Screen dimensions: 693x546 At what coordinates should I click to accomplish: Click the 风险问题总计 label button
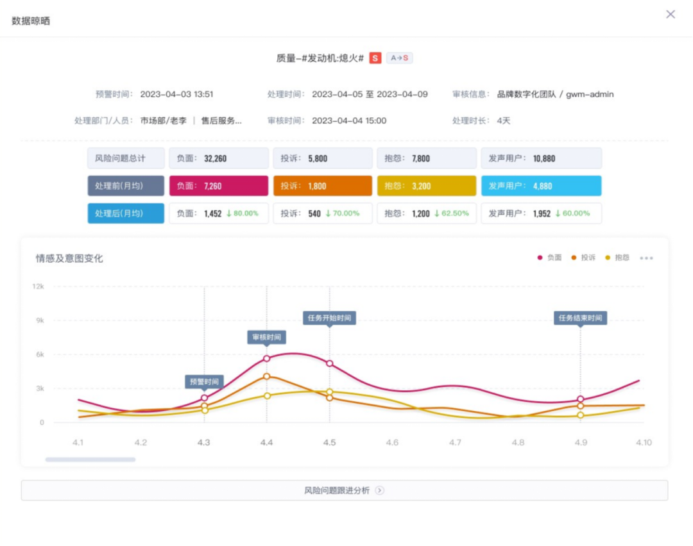(126, 158)
